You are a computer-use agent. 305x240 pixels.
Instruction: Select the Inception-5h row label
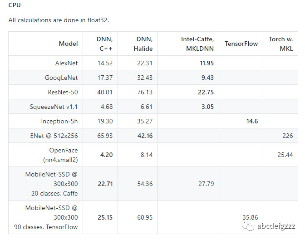[59, 121]
